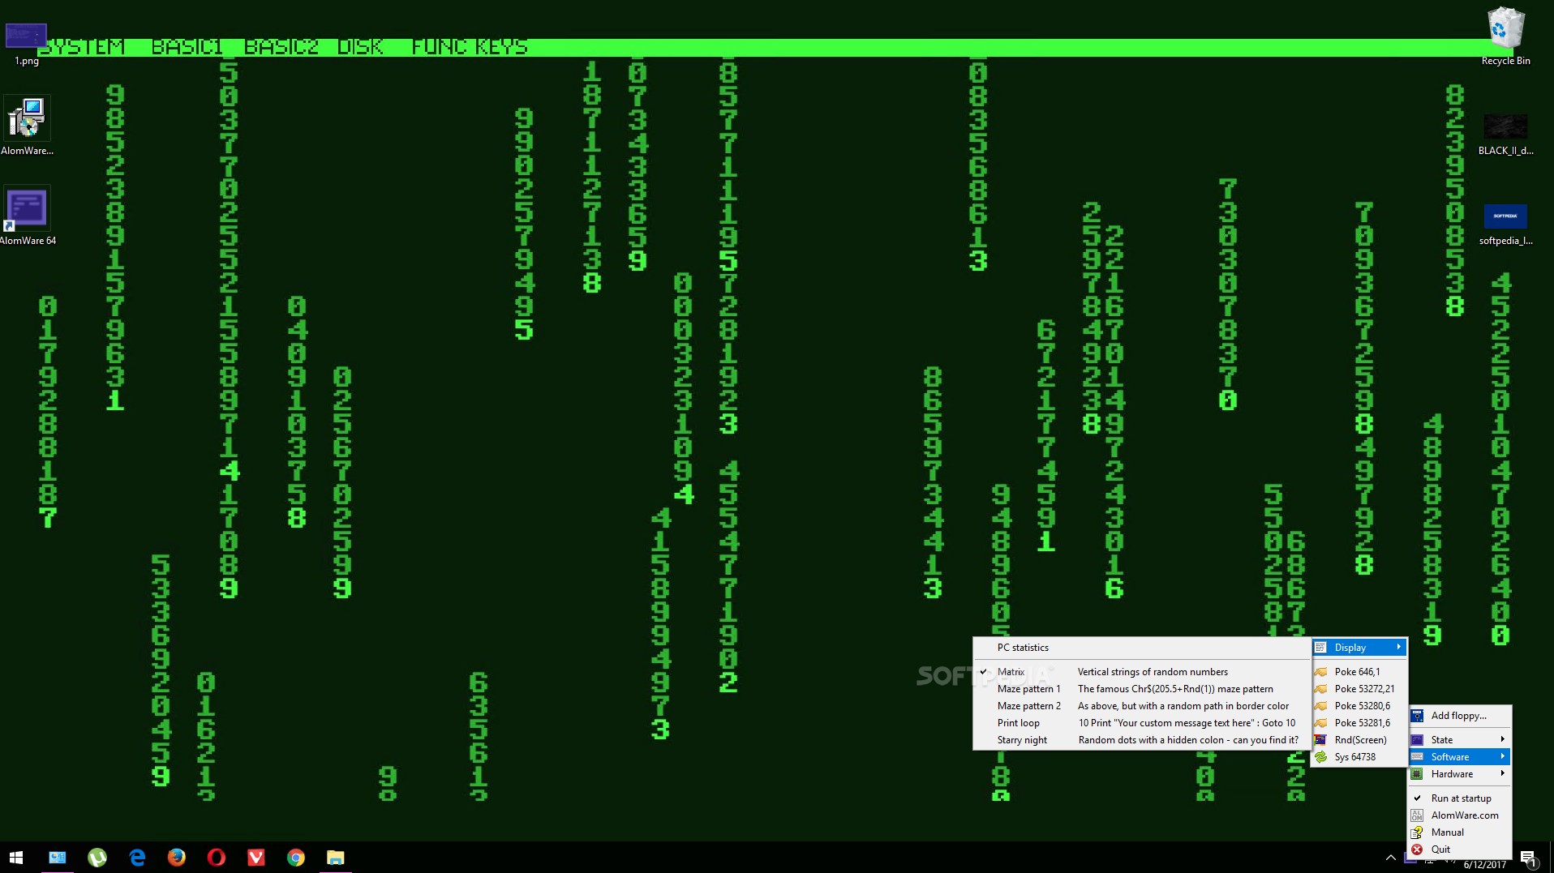Image resolution: width=1554 pixels, height=873 pixels.
Task: Select Maze pattern 1 display mode
Action: 1142,688
